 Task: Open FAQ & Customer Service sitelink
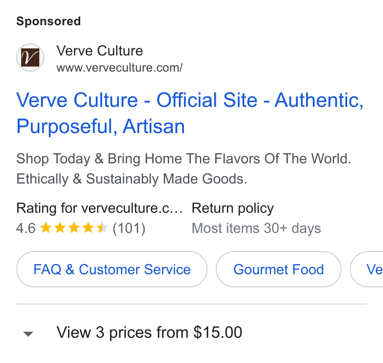click(112, 269)
